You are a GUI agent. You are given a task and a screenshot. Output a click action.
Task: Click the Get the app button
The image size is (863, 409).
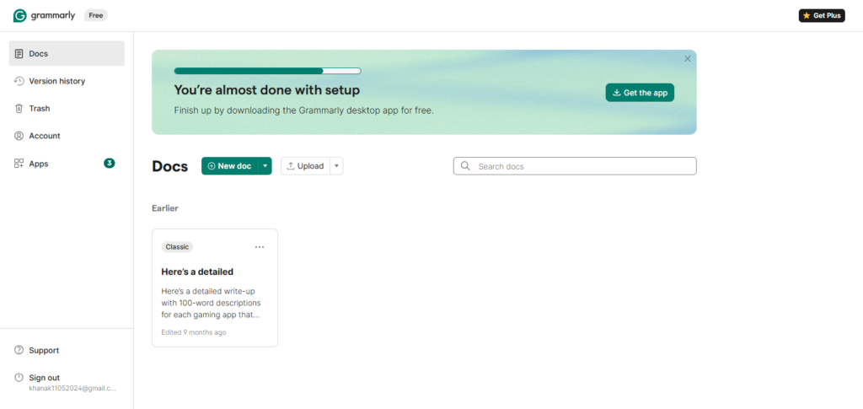(640, 93)
